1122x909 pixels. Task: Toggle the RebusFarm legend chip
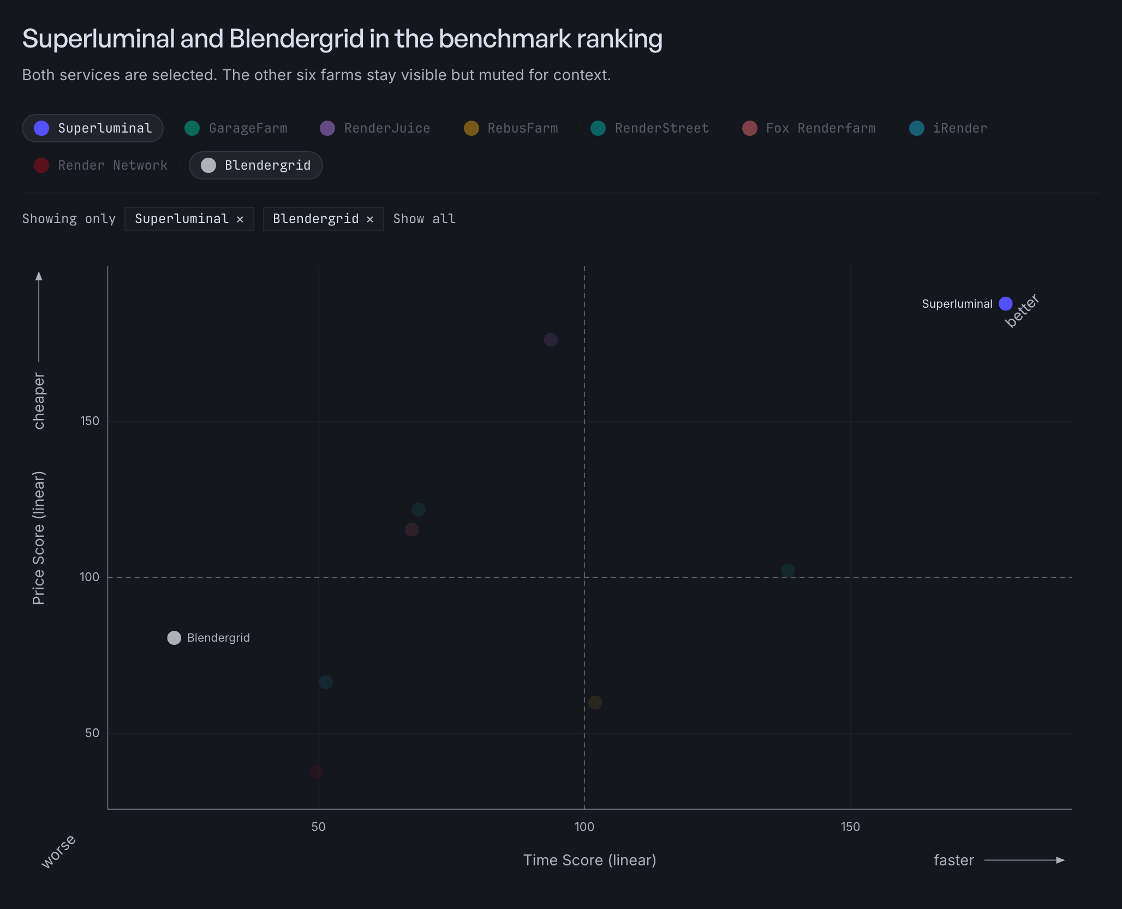511,128
